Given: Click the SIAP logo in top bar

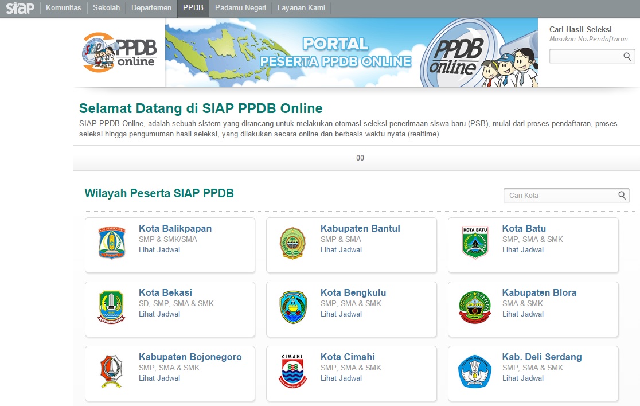Looking at the screenshot, I should (x=20, y=8).
